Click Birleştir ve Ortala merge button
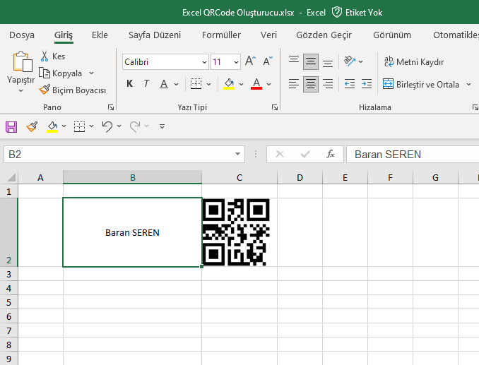The width and height of the screenshot is (479, 365). (421, 84)
